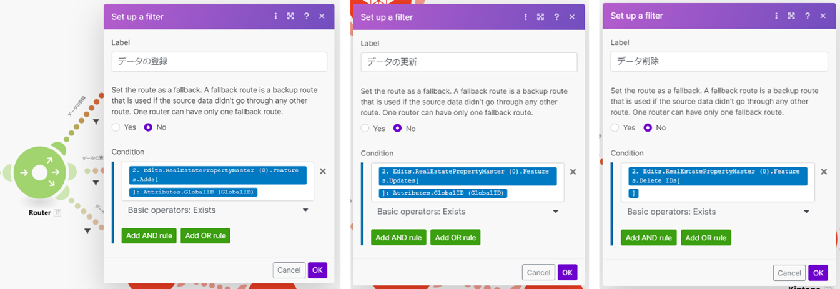Remove condition with Features.Updates mapping

[x=573, y=172]
